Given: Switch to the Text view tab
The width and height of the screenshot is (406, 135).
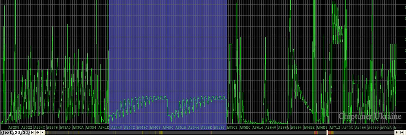Looking at the screenshot, I should pyautogui.click(x=7, y=133).
